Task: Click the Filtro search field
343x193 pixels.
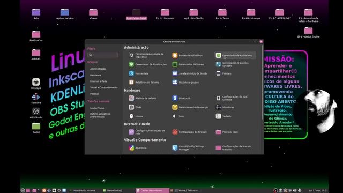Action: pos(103,55)
